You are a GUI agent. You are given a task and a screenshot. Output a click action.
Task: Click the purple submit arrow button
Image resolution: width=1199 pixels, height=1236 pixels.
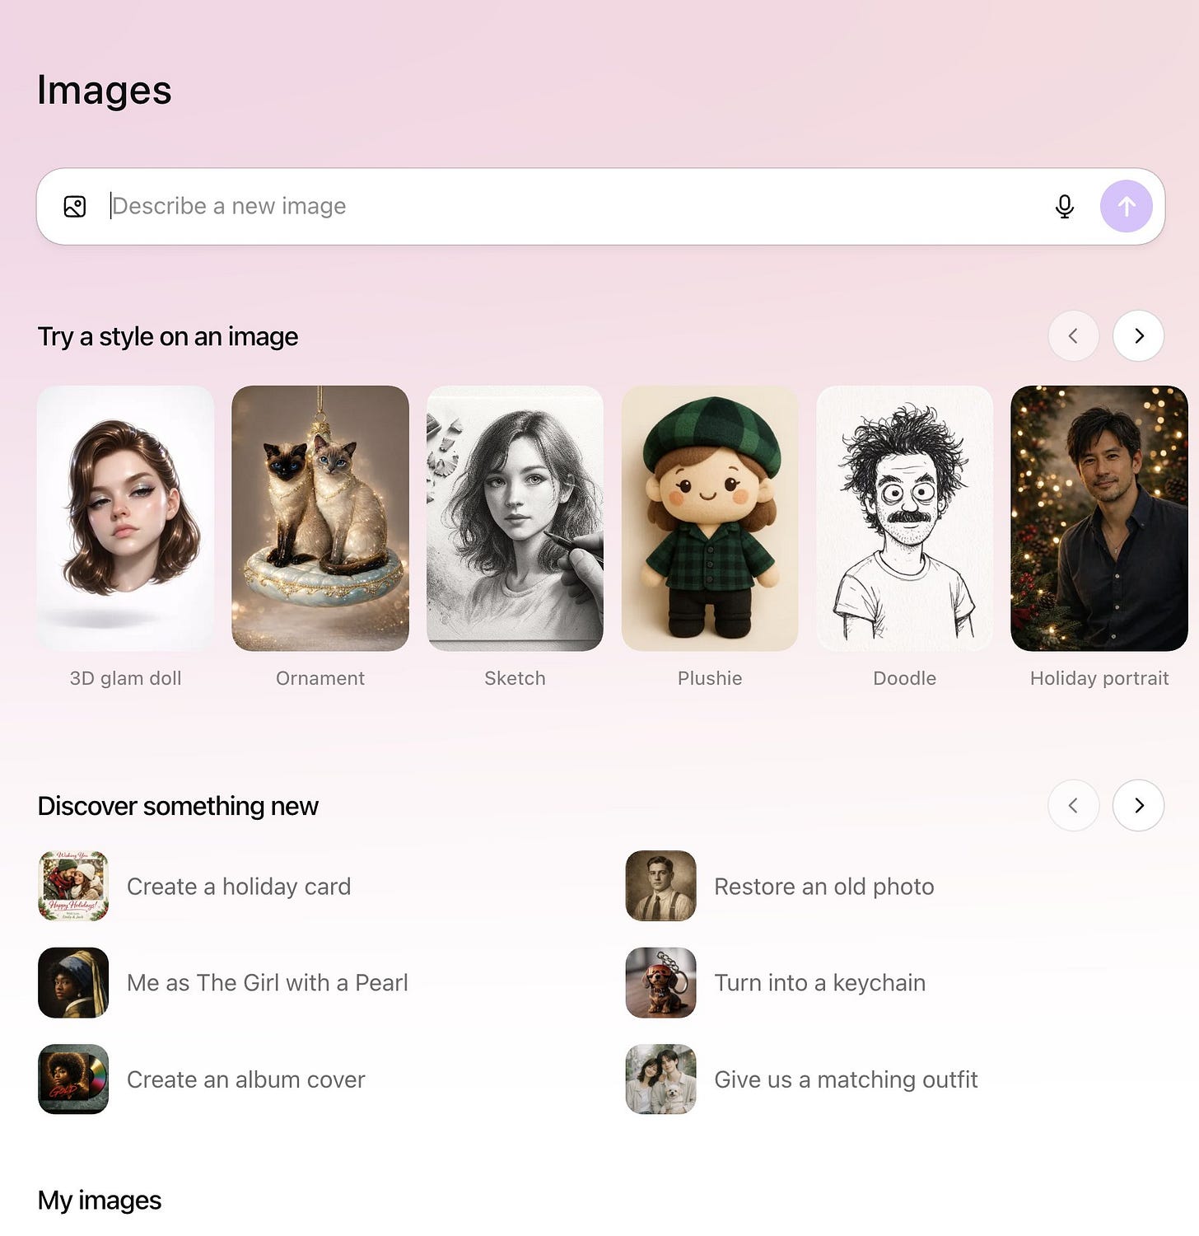1126,206
